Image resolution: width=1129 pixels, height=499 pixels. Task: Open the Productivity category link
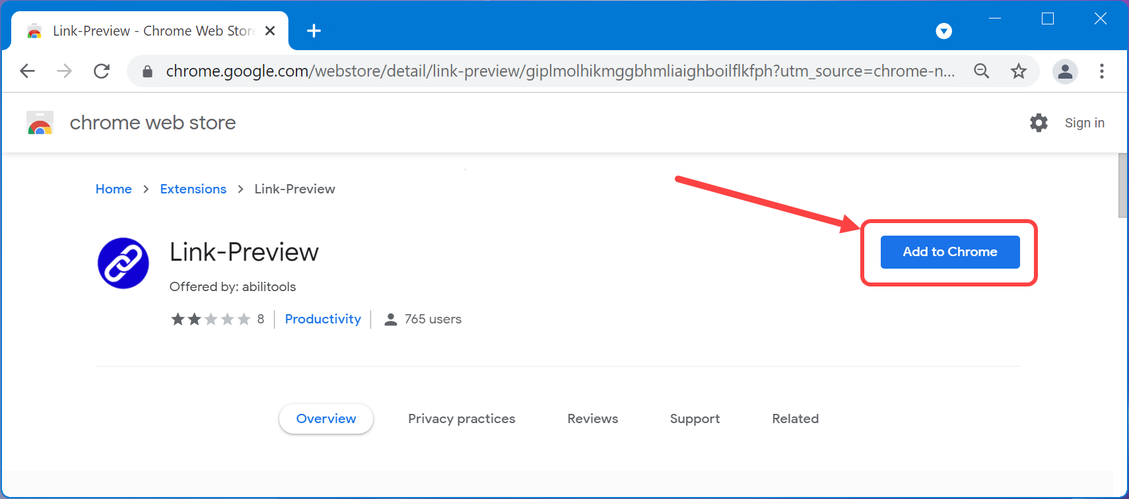(323, 319)
